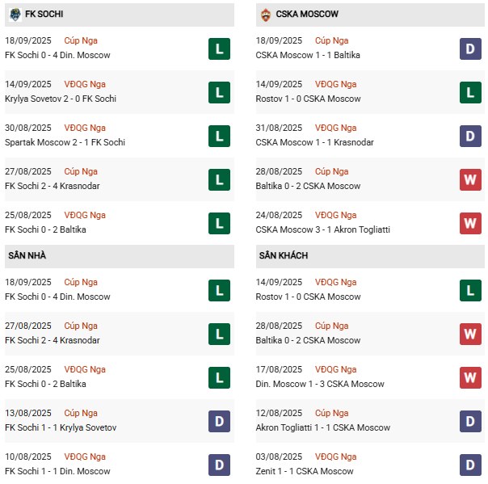Click Krylya Sovetov 2-0 FK Sochi result

[61, 99]
